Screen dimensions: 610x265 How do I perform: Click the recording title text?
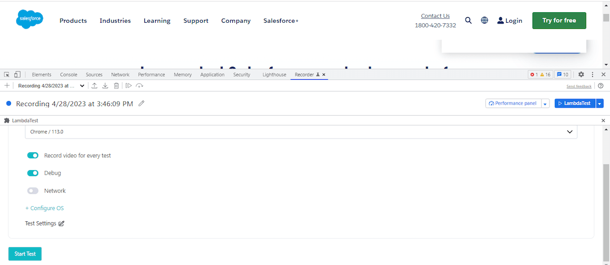point(75,104)
